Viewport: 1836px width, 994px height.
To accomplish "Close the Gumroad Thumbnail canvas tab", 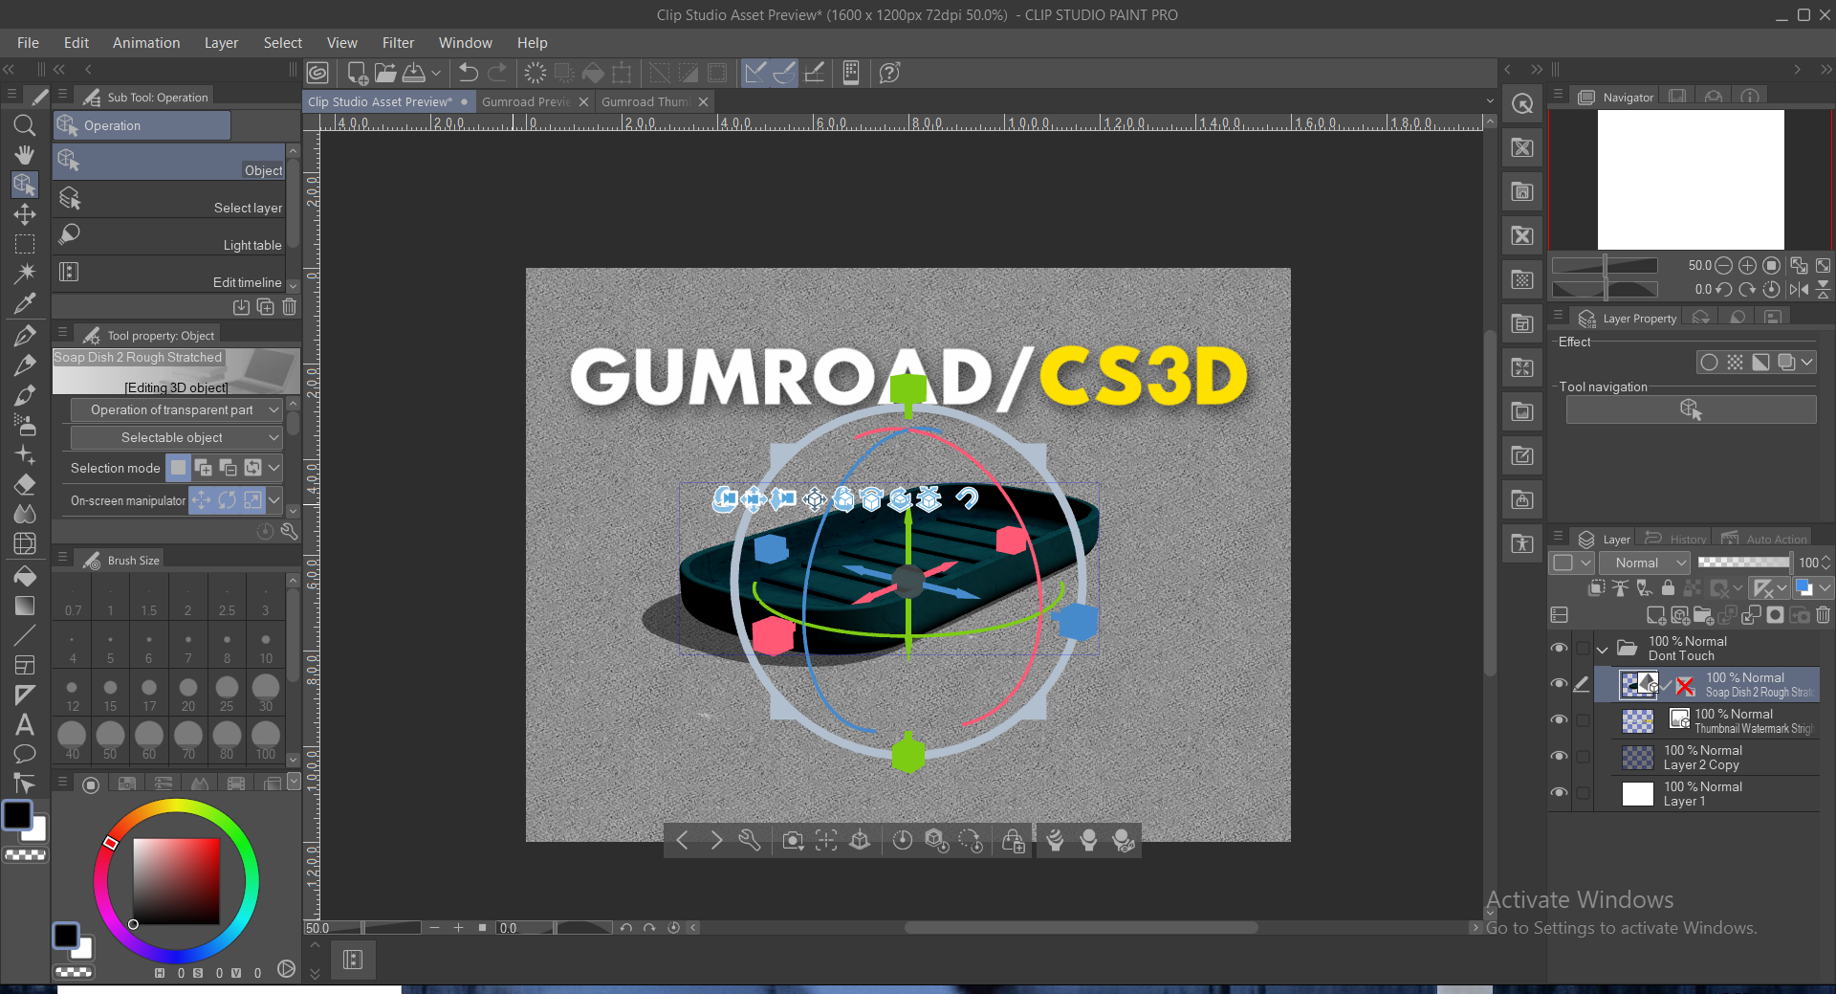I will (x=704, y=101).
